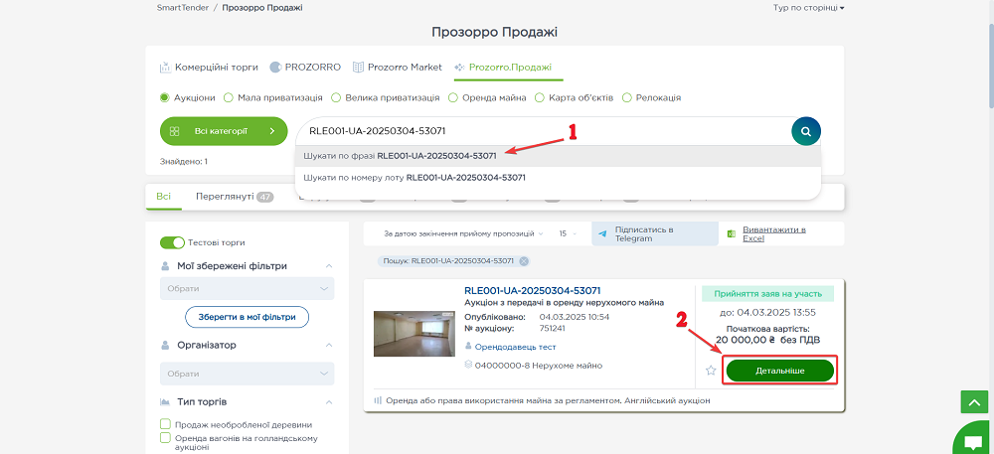Click the Telegram subscribe icon
The height and width of the screenshot is (454, 994).
coord(602,233)
